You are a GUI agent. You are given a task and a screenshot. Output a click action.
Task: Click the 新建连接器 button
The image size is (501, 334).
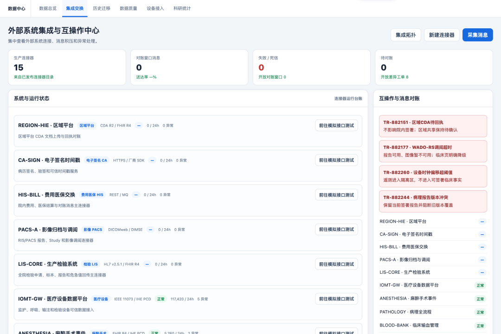pyautogui.click(x=442, y=35)
